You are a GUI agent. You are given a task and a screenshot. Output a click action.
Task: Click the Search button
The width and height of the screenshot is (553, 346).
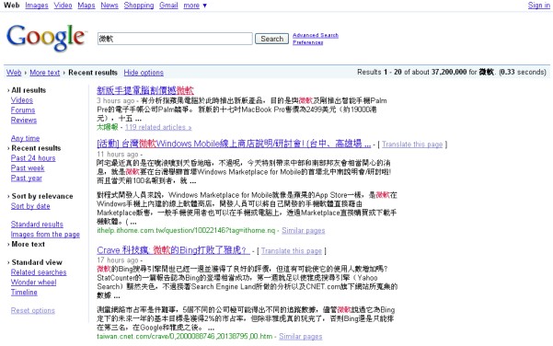pyautogui.click(x=272, y=39)
